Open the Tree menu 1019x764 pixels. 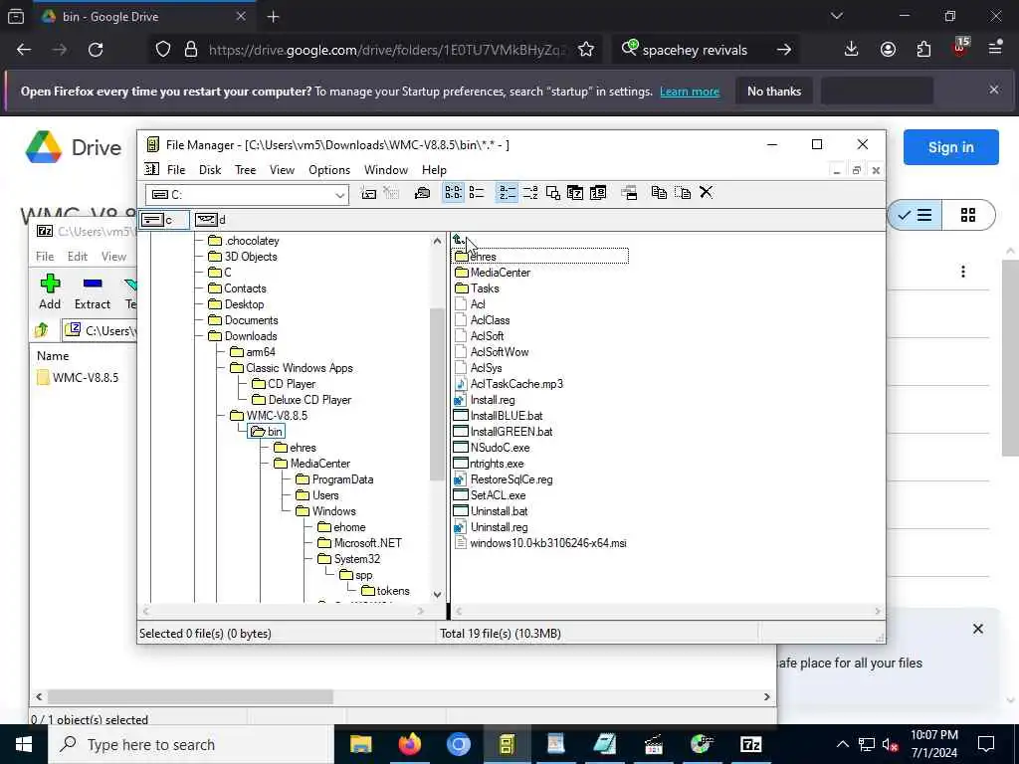(x=245, y=169)
